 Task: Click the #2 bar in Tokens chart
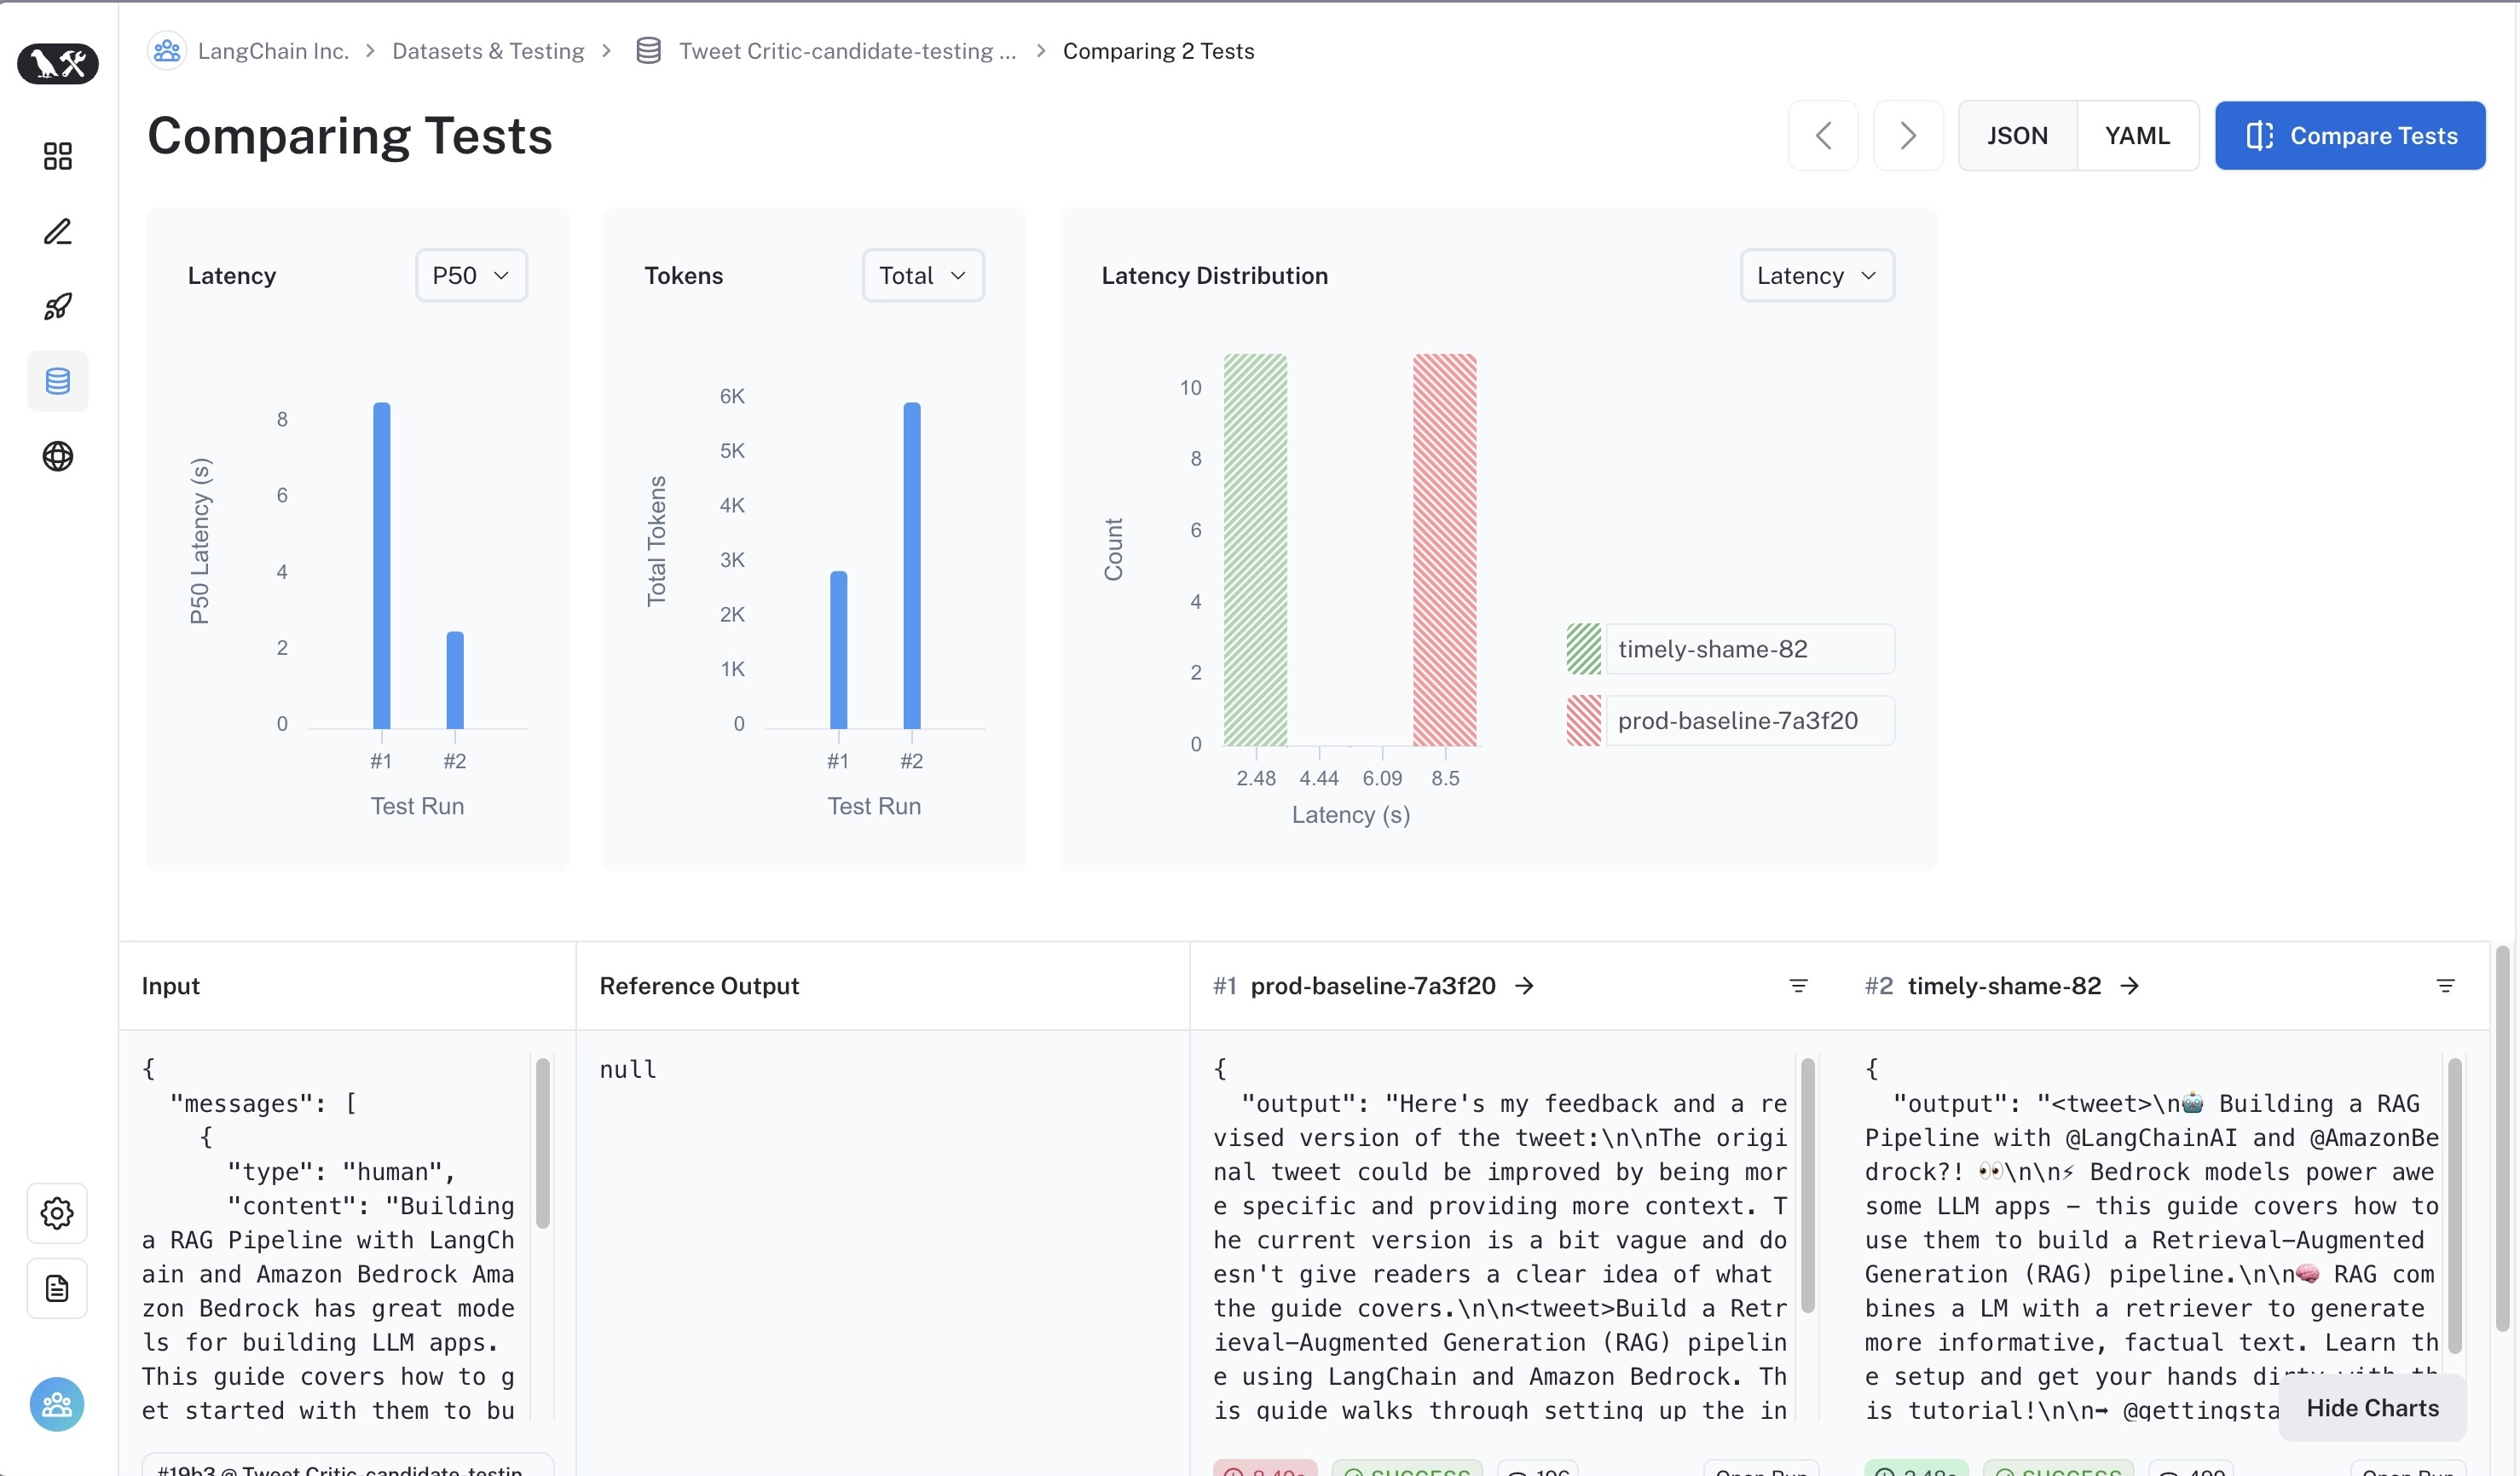coord(912,565)
